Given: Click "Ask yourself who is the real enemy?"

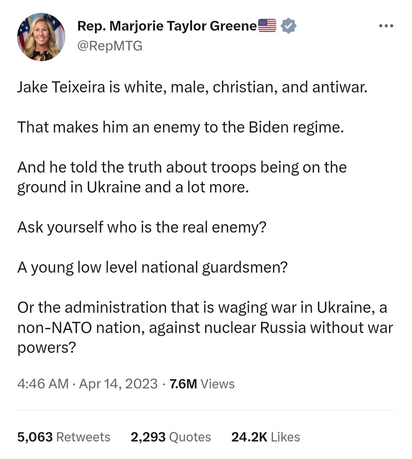Looking at the screenshot, I should click(x=141, y=228).
